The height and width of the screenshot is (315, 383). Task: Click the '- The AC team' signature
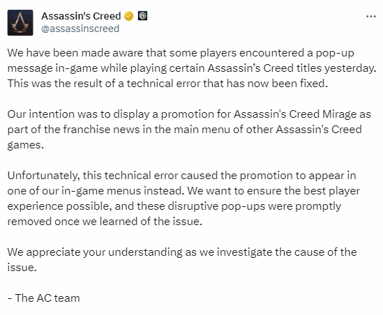coord(44,298)
